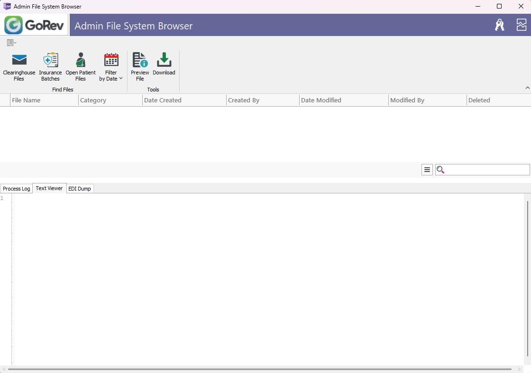The width and height of the screenshot is (531, 373).
Task: Open the quick access list dropdown
Action: (x=11, y=43)
